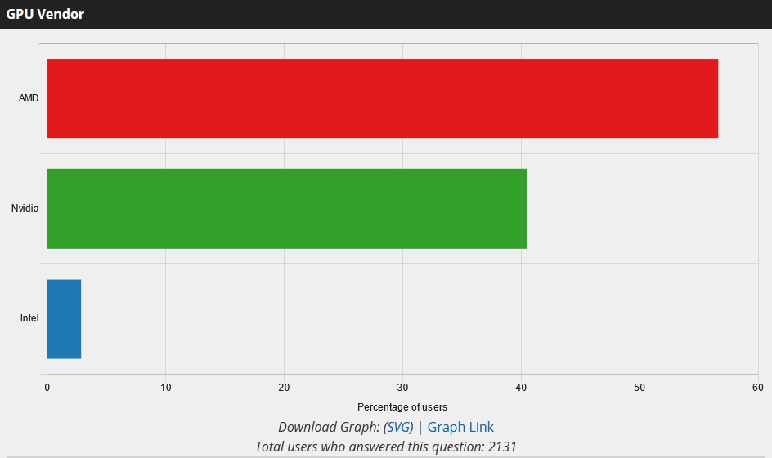This screenshot has width=772, height=458.
Task: Click the 0 tick label on x-axis
Action: [x=47, y=388]
